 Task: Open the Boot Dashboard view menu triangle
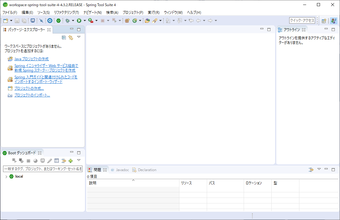point(79,160)
